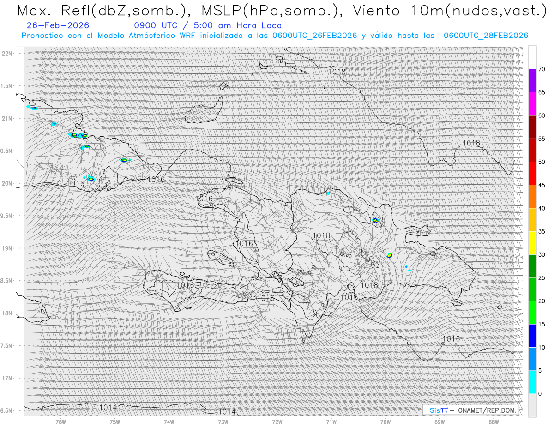The height and width of the screenshot is (428, 554).
Task: Click the 1014 isobar label near 75W
Action: pyautogui.click(x=108, y=407)
